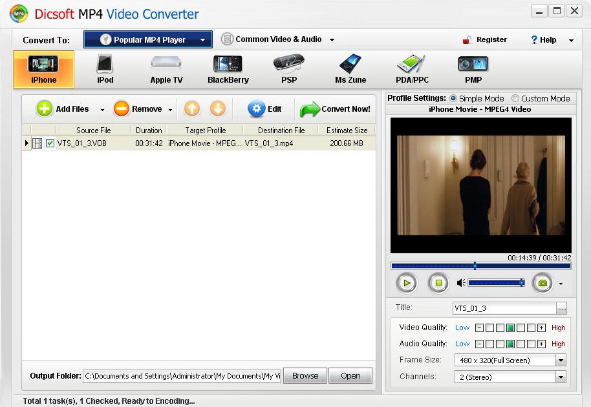Decrease video quality with minus box

coord(479,328)
